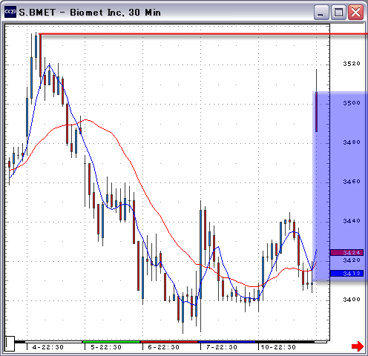Screen dimensions: 368x356
Task: Click the window title S.BMET Biomet Inc
Action: pyautogui.click(x=90, y=12)
